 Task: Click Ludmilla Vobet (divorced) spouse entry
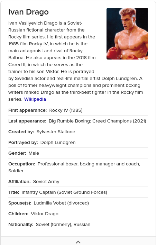tap(61, 203)
